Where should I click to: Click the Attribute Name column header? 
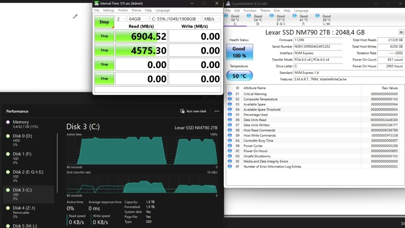[x=254, y=88]
